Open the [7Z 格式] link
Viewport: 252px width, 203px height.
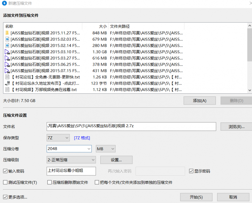82,138
